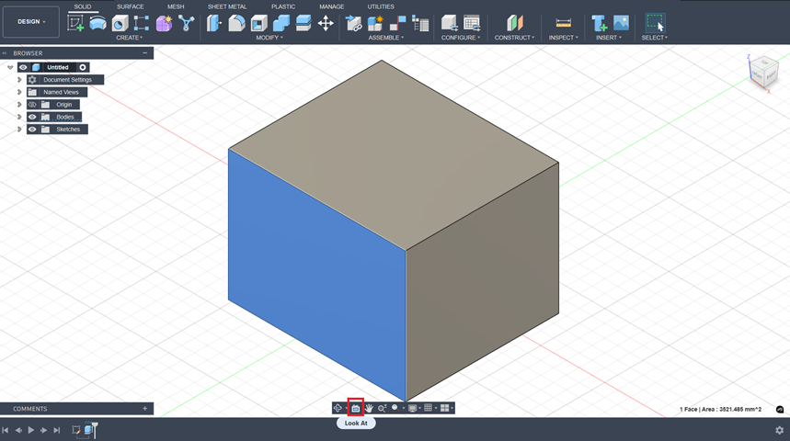The width and height of the screenshot is (790, 441).
Task: Start Create Sketch tool
Action: coord(75,23)
